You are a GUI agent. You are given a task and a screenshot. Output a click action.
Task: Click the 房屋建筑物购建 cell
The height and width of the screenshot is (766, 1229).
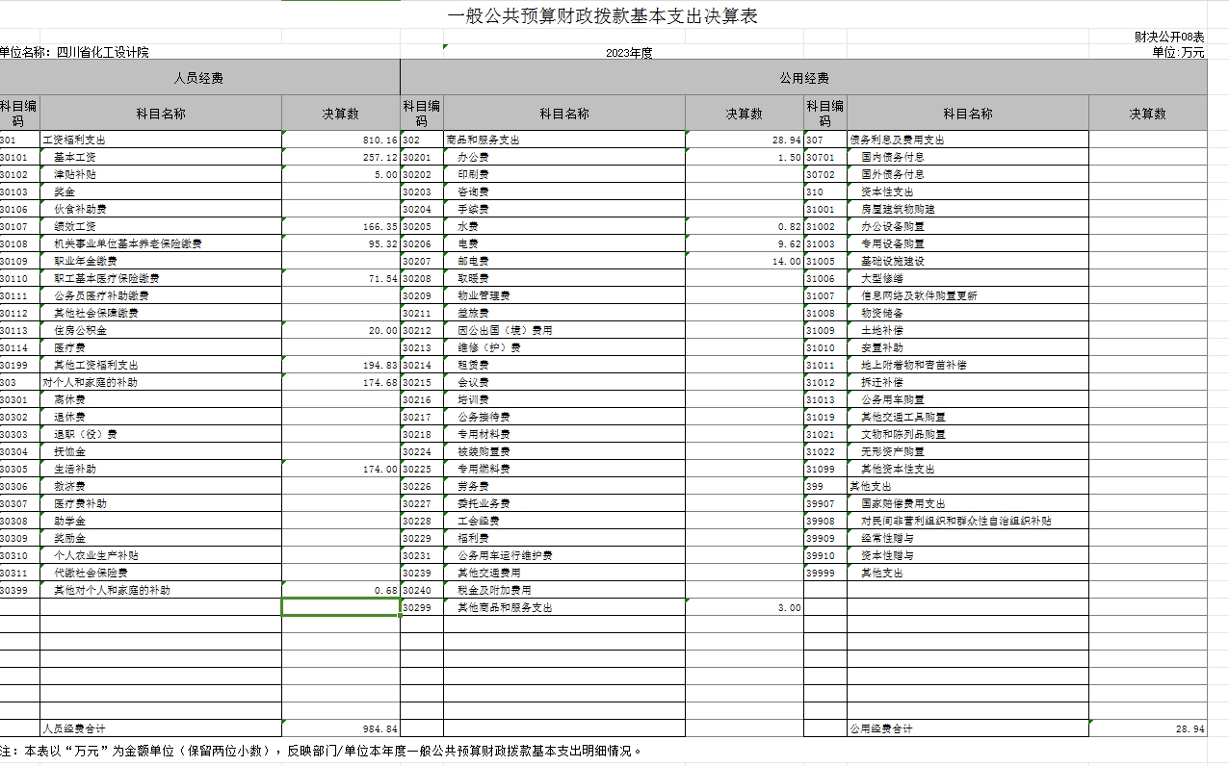[x=968, y=209]
